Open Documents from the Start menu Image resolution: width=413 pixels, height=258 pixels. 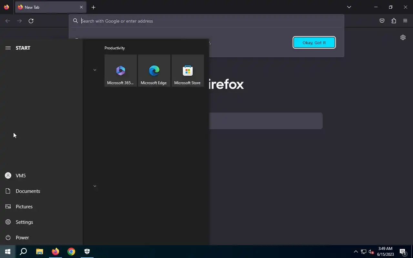tap(41, 191)
